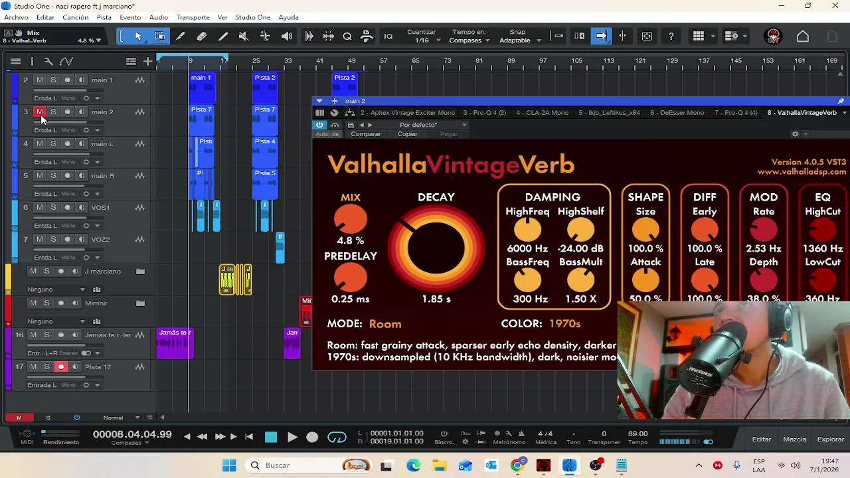Viewport: 850px width, 478px height.
Task: Open the Normal dropdown below track list
Action: tap(121, 418)
